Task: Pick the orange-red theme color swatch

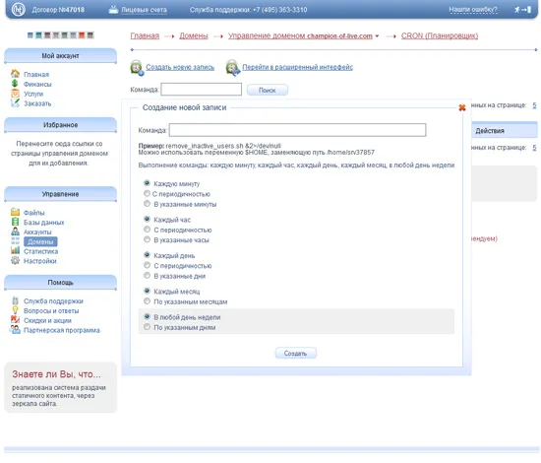Action: (x=82, y=35)
